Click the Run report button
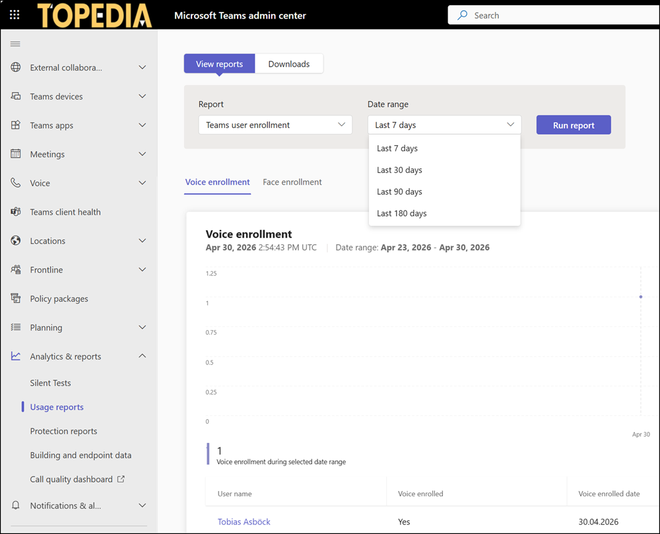The height and width of the screenshot is (534, 660). point(574,125)
